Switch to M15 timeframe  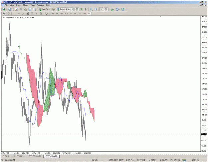tap(62, 14)
